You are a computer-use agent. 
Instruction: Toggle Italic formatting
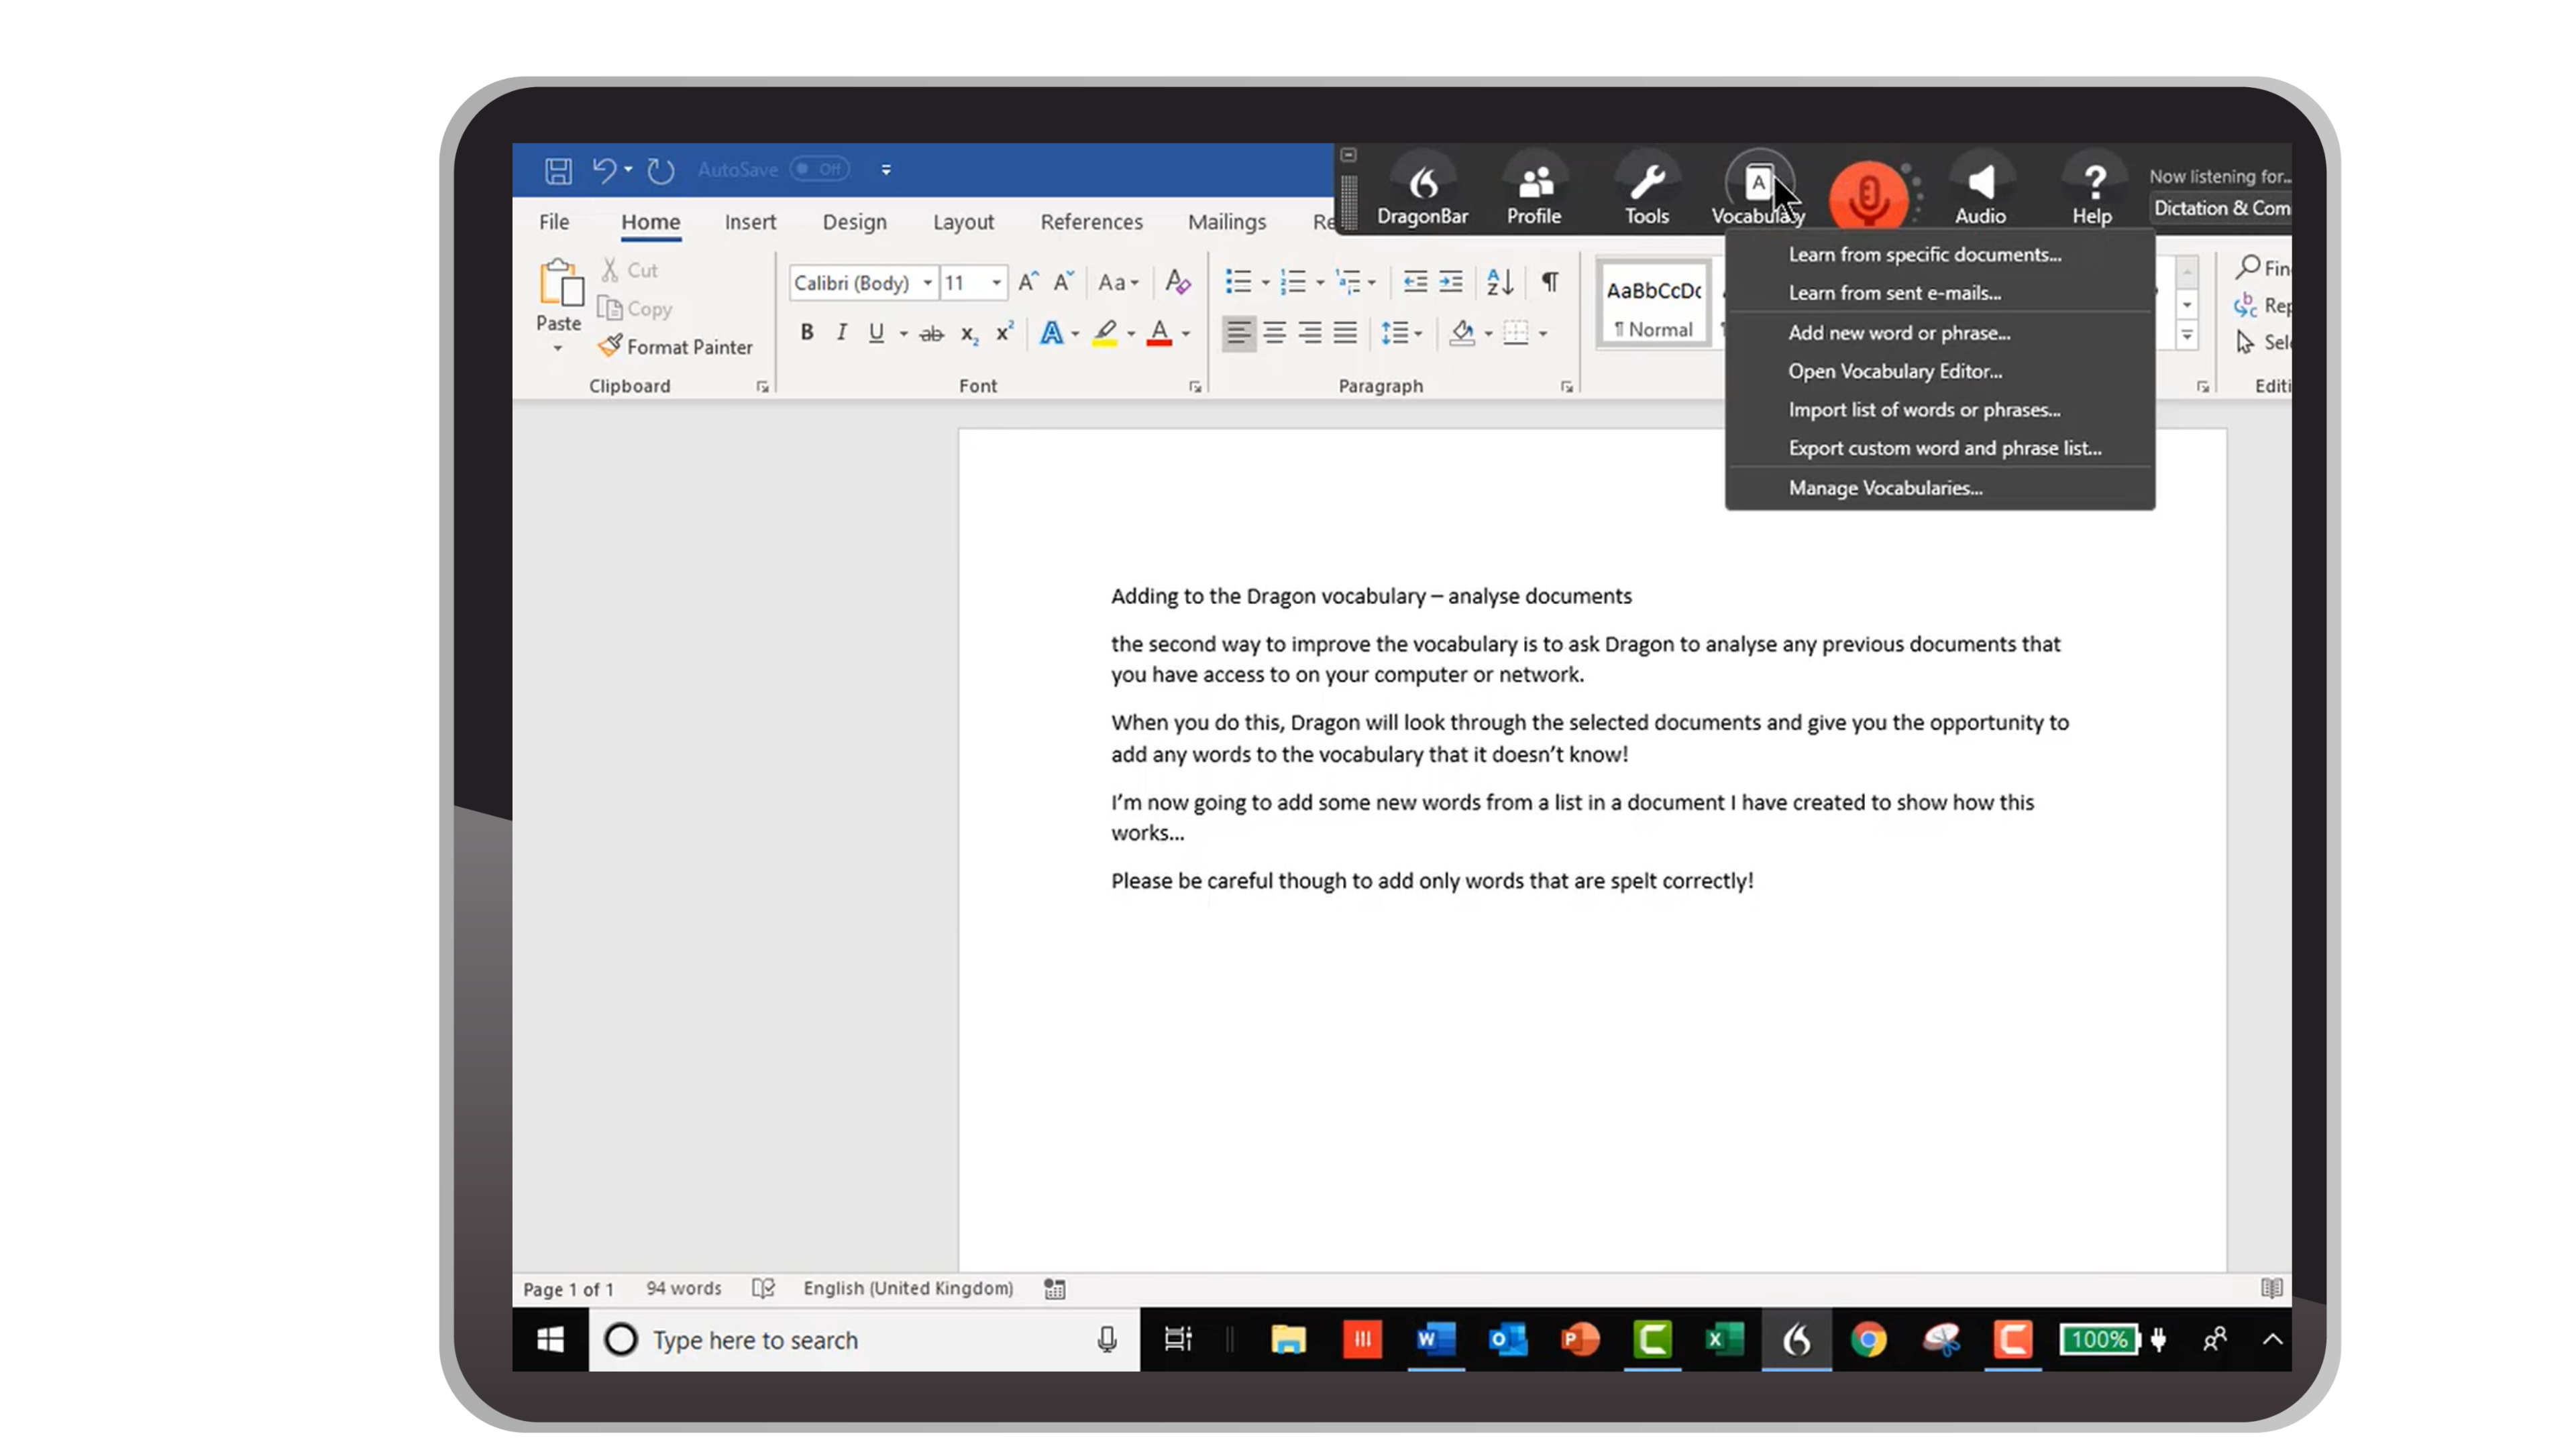tap(841, 333)
